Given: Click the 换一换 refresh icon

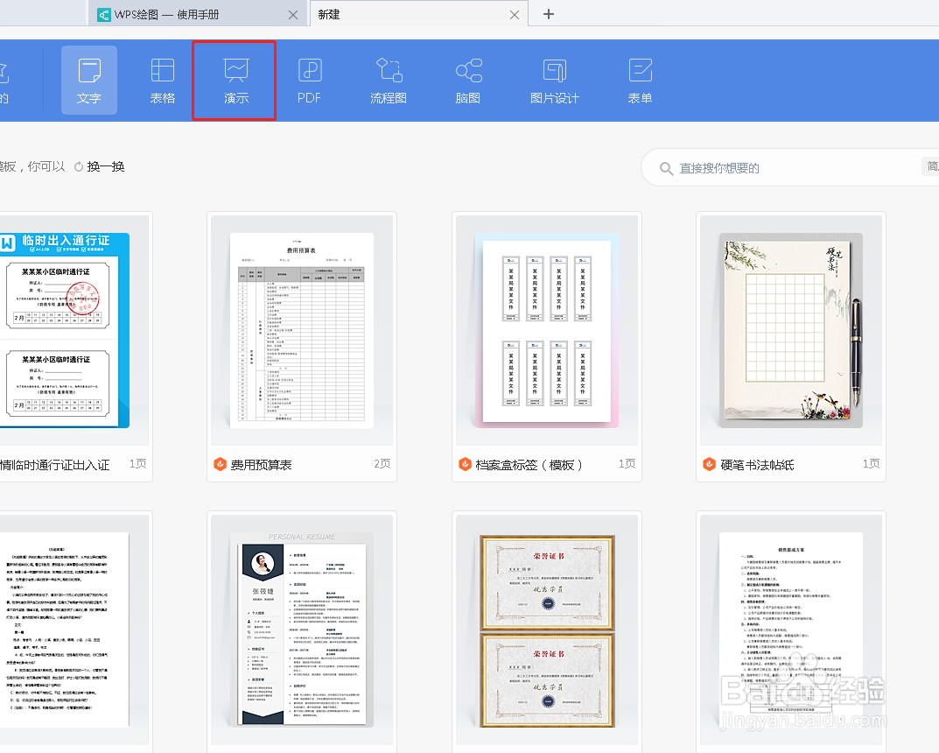Looking at the screenshot, I should (79, 166).
